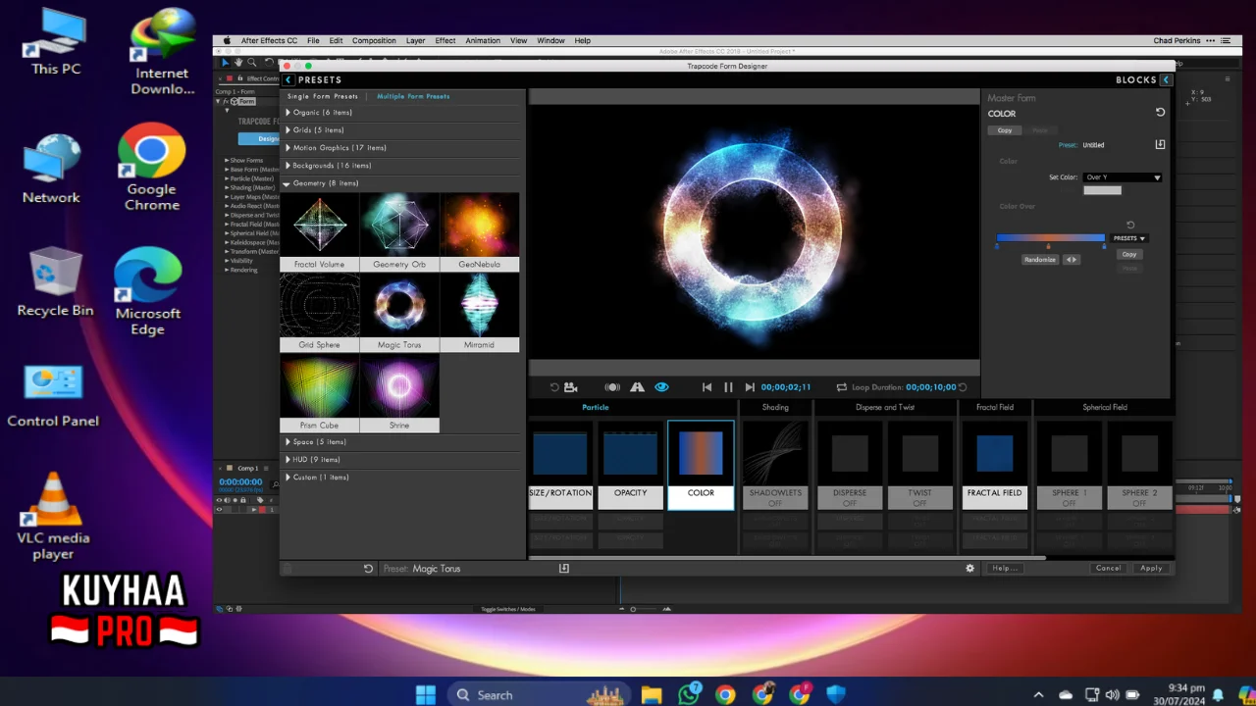The image size is (1256, 706).
Task: Open Google Chrome on the desktop
Action: (152, 167)
